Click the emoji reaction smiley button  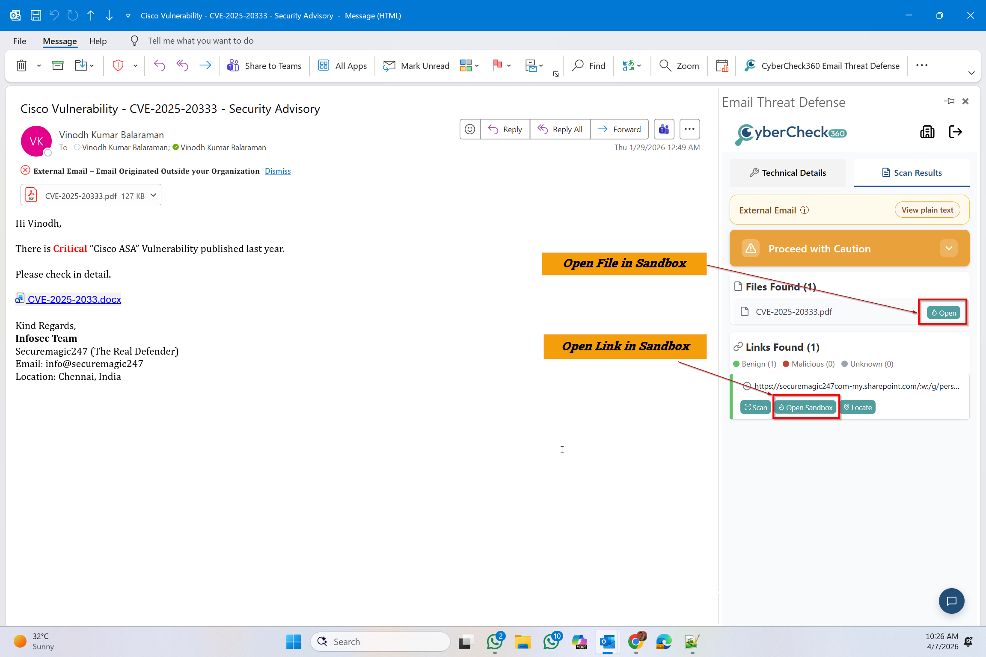470,129
